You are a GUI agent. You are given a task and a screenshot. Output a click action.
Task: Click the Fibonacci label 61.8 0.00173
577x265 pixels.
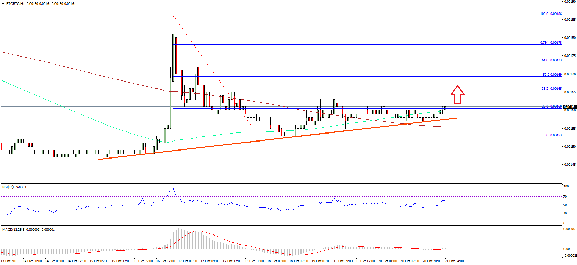(x=552, y=60)
